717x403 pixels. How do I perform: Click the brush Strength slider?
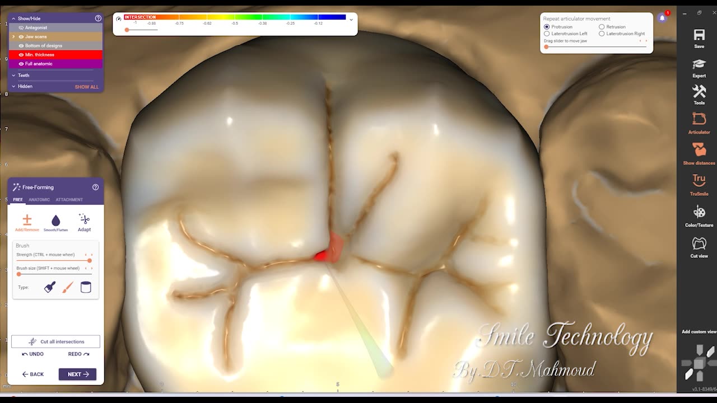click(53, 261)
